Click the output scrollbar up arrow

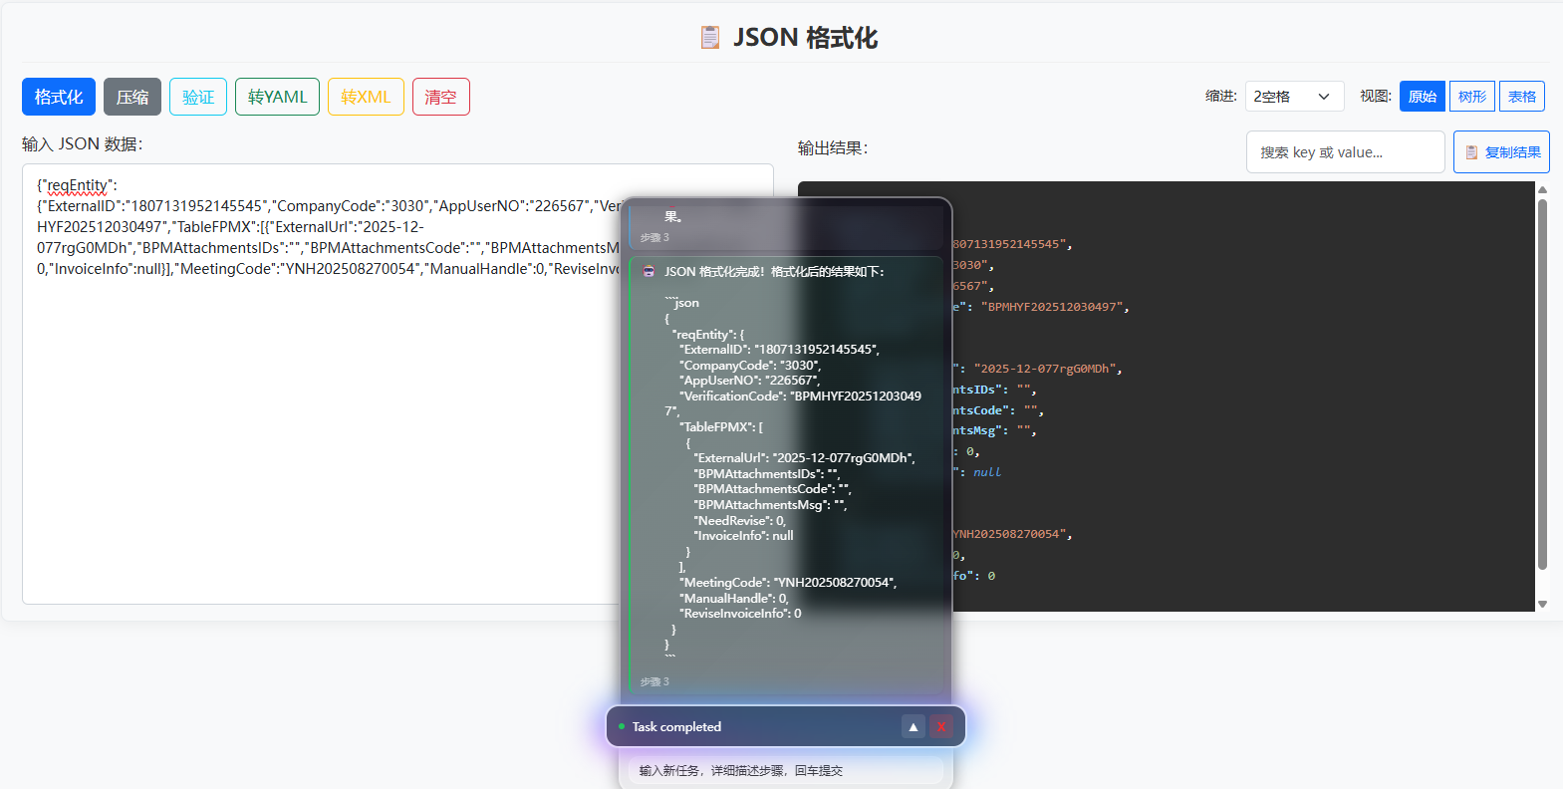[1543, 189]
